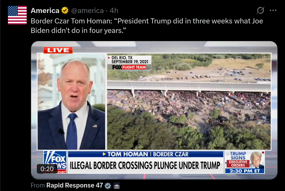Open the three-dot more options menu

click(x=273, y=10)
